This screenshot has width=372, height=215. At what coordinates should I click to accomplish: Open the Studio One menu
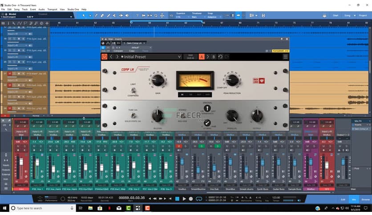click(x=73, y=9)
